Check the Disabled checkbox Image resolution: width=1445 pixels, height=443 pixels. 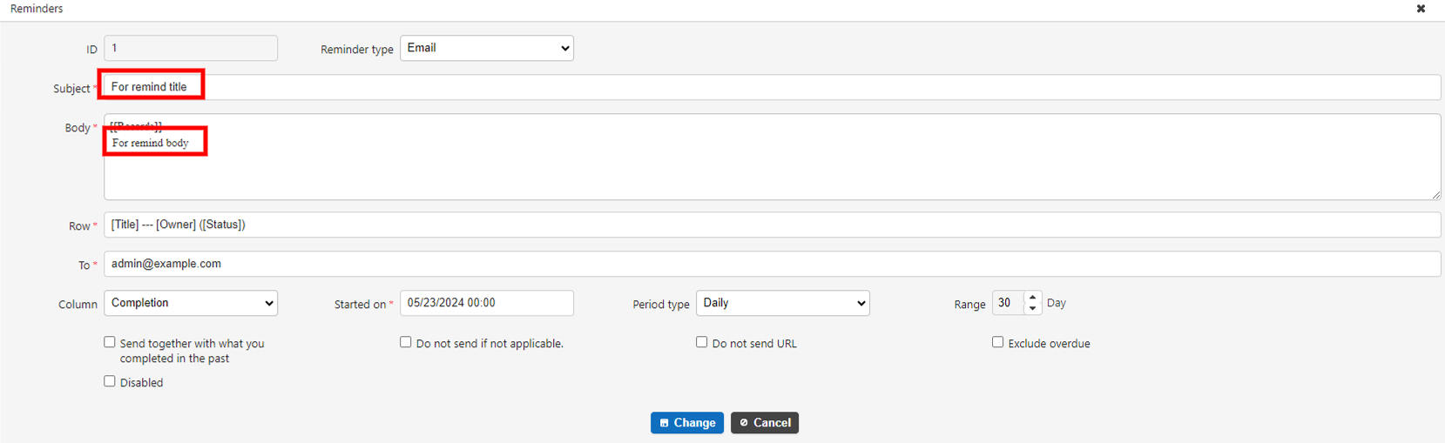click(110, 381)
